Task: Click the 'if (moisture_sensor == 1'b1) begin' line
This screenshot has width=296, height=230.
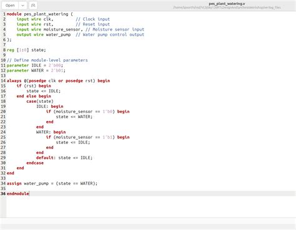Action: pyautogui.click(x=87, y=137)
